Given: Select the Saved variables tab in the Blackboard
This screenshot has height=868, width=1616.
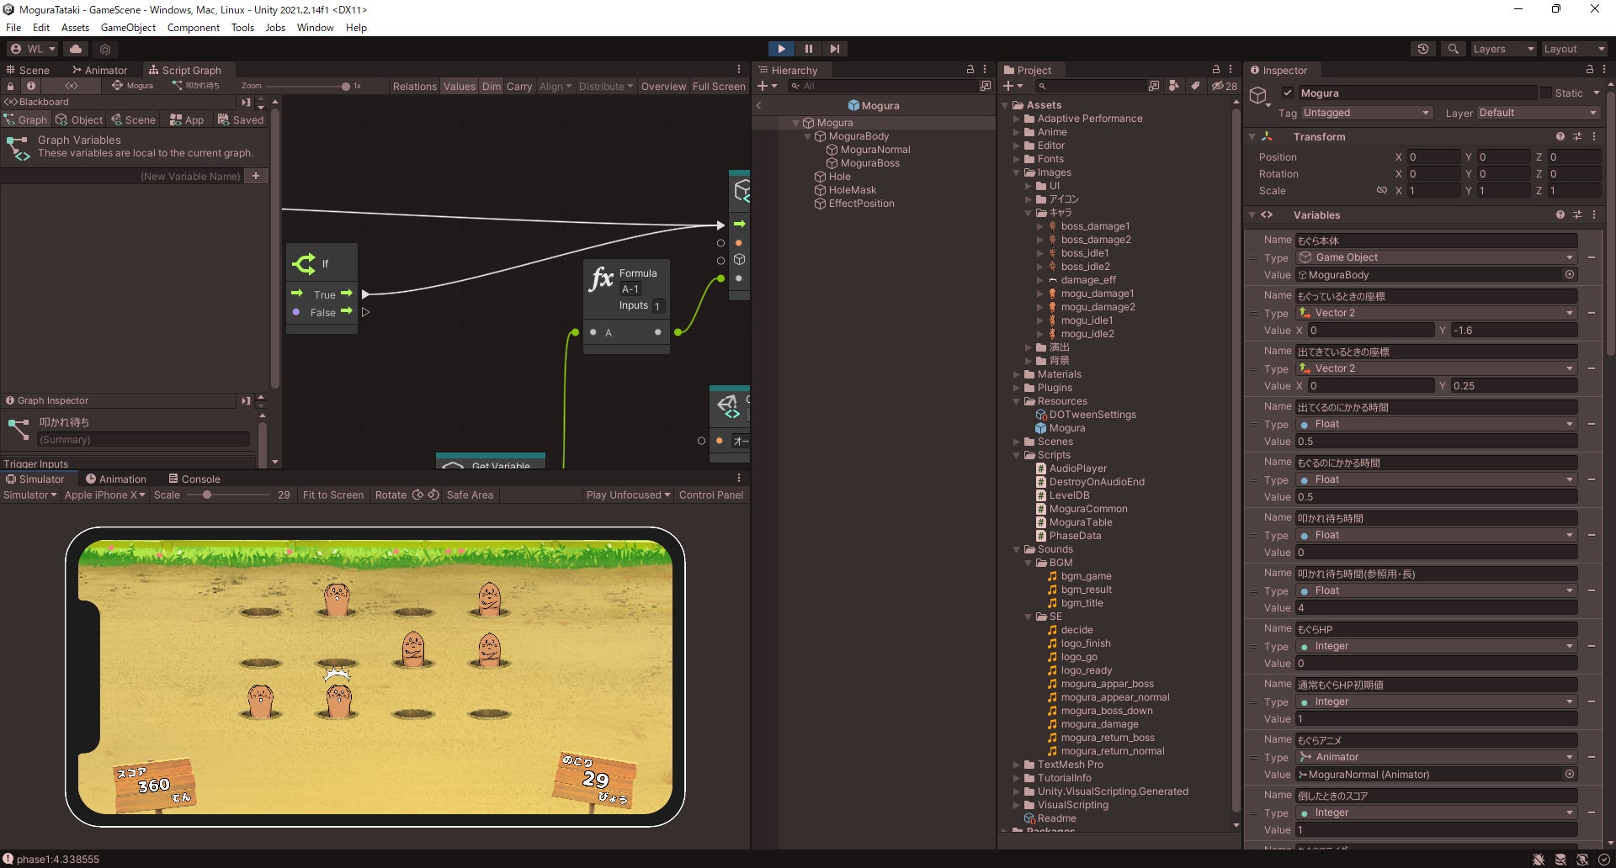Looking at the screenshot, I should click(241, 119).
